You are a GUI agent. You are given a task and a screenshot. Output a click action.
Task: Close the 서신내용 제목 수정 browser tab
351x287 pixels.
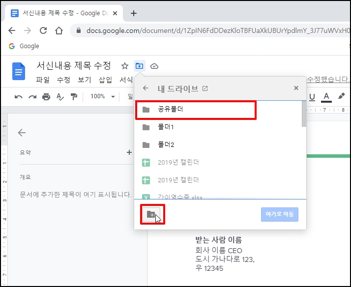(x=115, y=13)
